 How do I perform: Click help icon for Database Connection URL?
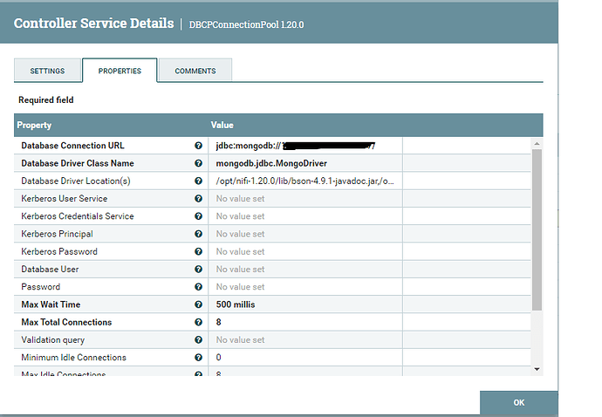(199, 146)
